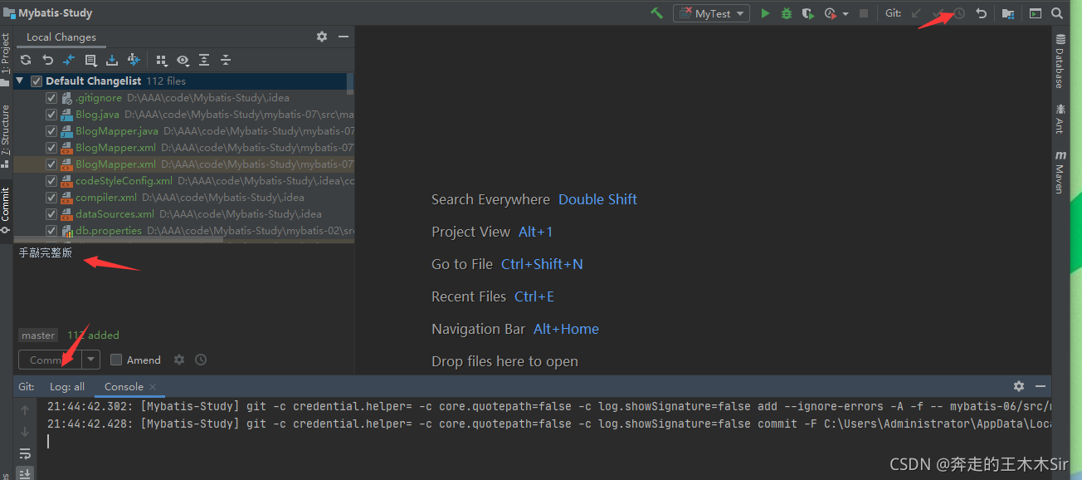
Task: Click the Commit button
Action: [50, 360]
